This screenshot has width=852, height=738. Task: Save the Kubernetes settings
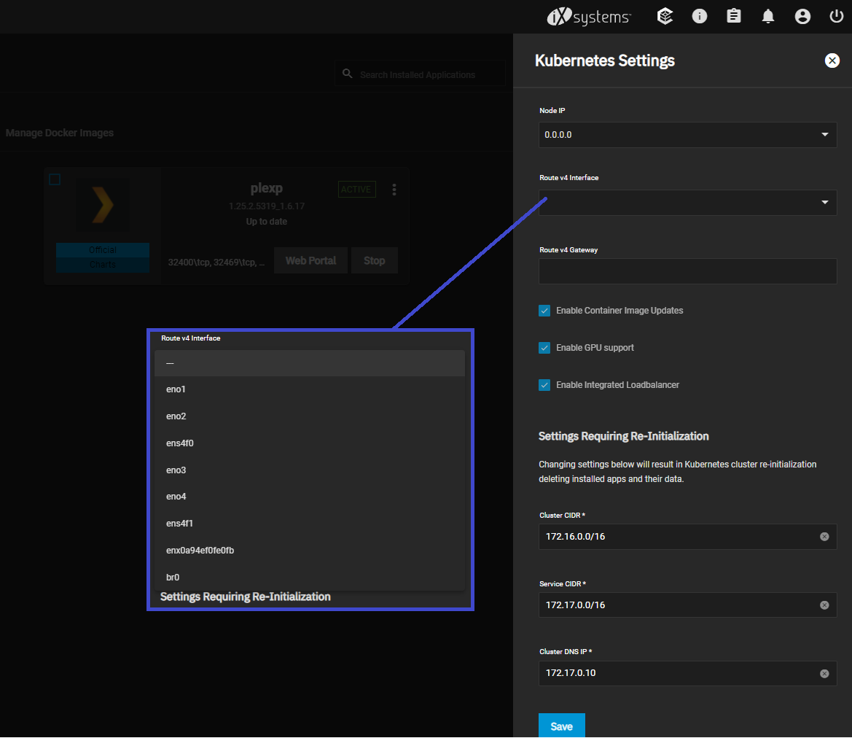tap(561, 726)
